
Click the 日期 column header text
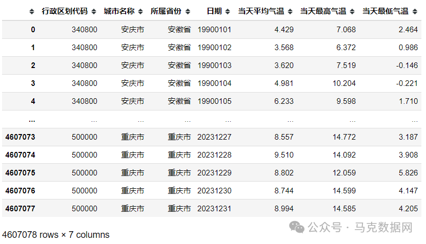coord(214,11)
